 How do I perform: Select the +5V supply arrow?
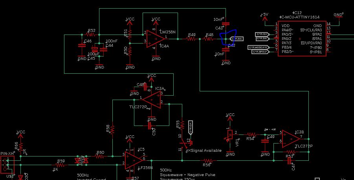pyautogui.click(x=265, y=18)
